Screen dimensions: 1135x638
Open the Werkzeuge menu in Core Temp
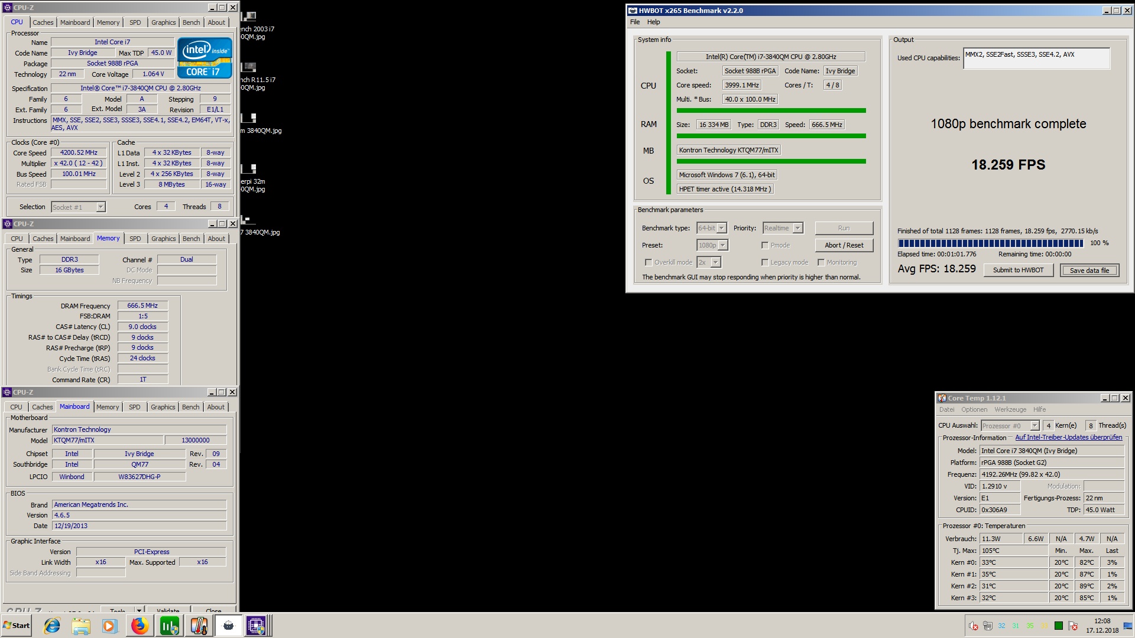coord(1010,409)
